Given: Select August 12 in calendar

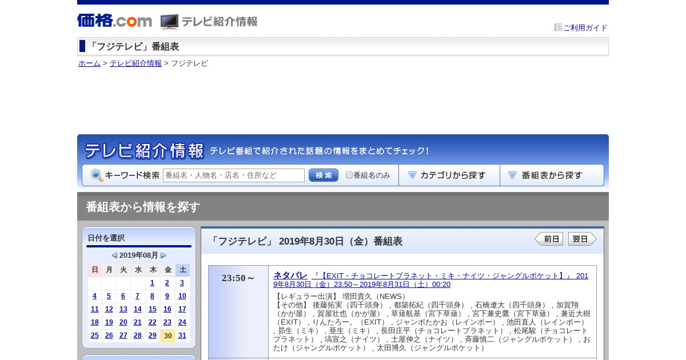Looking at the screenshot, I should [x=109, y=309].
